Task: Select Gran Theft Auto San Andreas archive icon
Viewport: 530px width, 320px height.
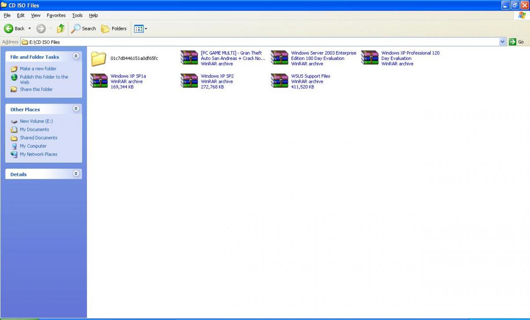Action: pos(189,58)
